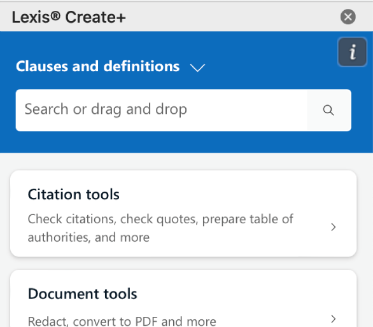Focus the Search or drag and drop field
Viewport: 373px width, 327px height.
tap(183, 110)
